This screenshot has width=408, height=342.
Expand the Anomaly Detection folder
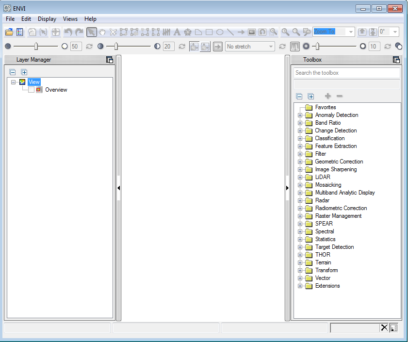click(300, 115)
